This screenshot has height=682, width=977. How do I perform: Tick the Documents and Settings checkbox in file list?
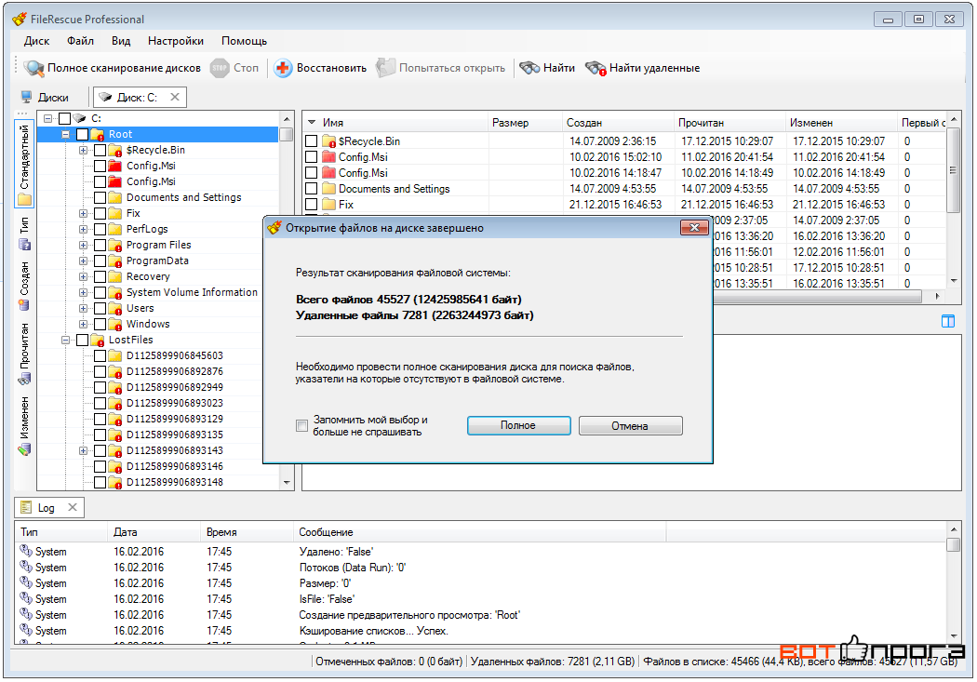click(x=312, y=189)
